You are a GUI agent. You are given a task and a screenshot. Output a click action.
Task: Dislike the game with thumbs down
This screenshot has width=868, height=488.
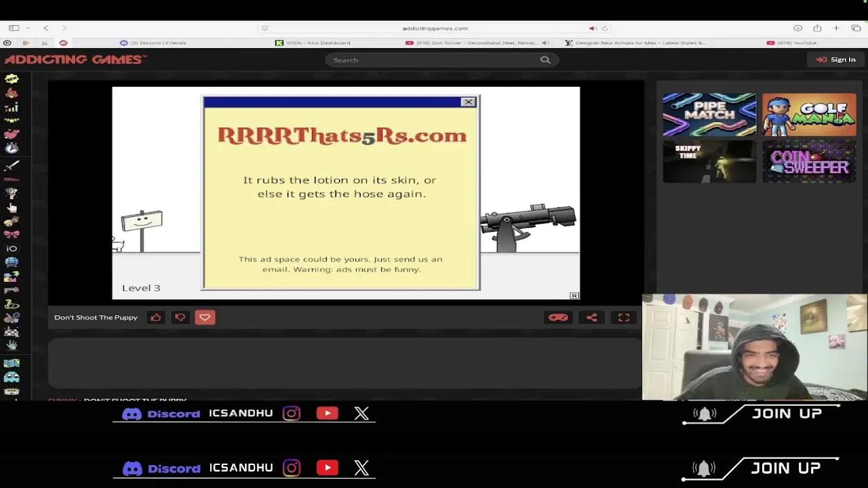click(180, 317)
